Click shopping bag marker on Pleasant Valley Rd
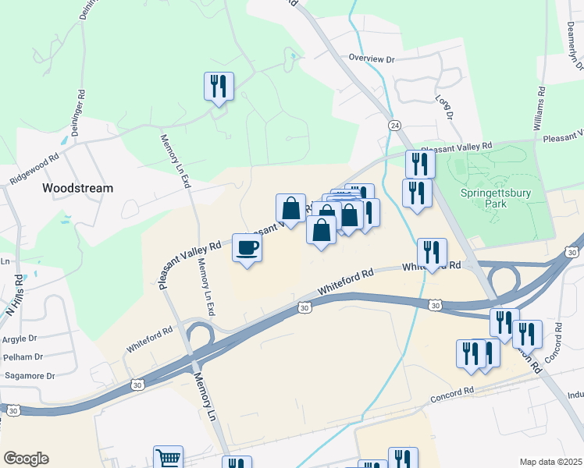 291,211
